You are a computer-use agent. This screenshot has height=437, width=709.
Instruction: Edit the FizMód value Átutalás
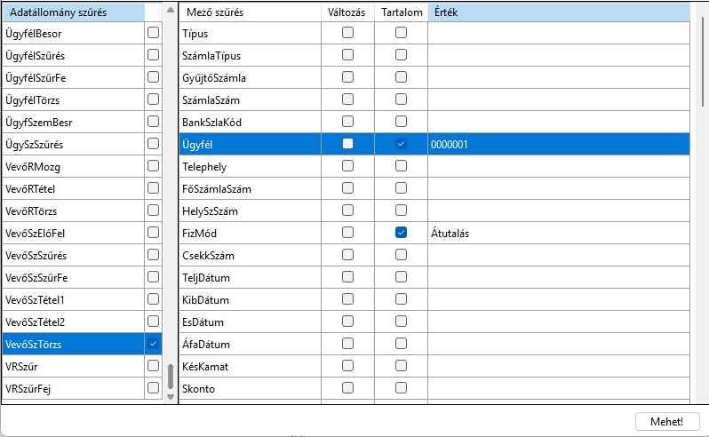click(x=557, y=233)
